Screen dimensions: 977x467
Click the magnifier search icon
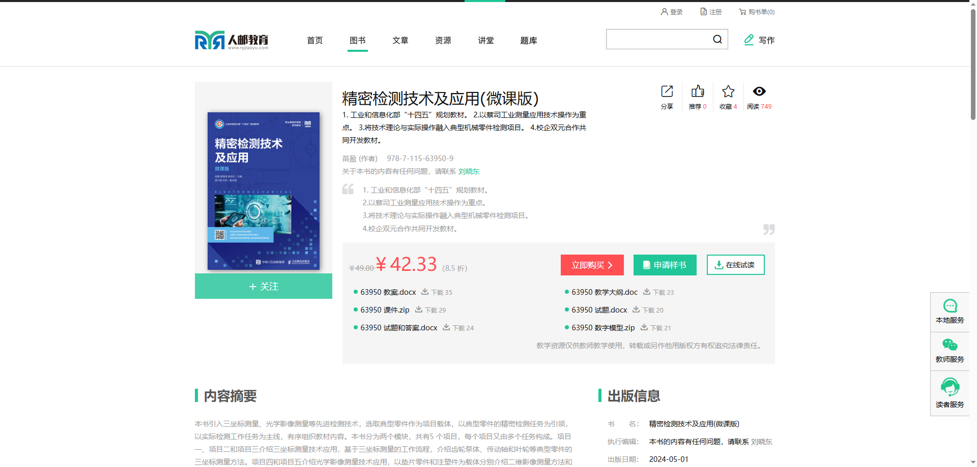(x=717, y=39)
